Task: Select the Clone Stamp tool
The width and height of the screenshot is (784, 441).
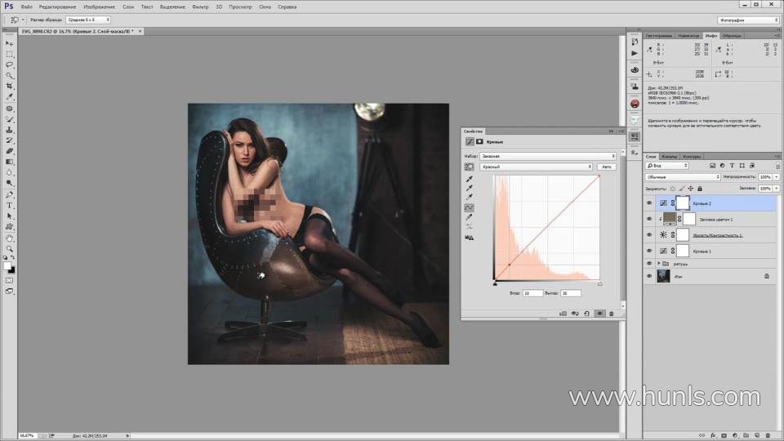Action: [x=10, y=130]
